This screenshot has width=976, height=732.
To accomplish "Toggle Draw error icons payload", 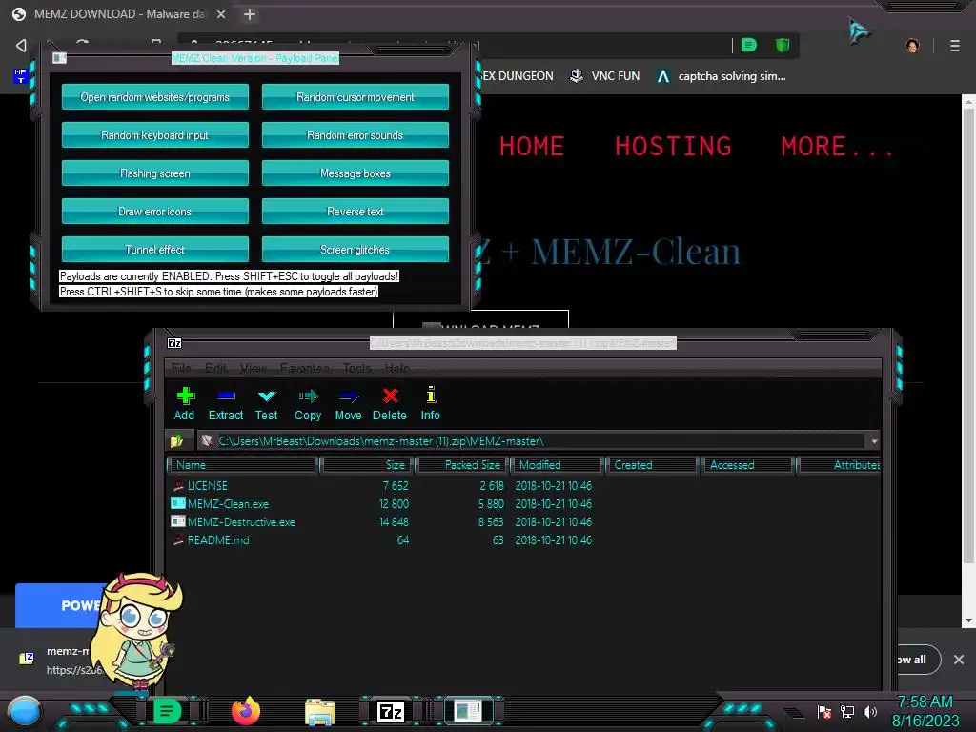I will tap(155, 211).
